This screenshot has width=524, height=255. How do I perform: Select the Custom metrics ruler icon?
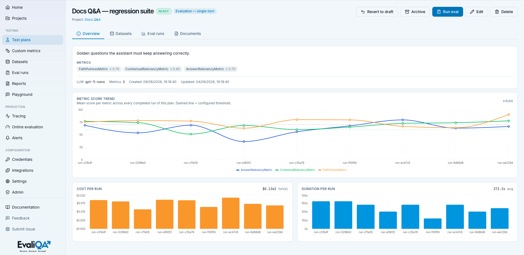tap(8, 51)
